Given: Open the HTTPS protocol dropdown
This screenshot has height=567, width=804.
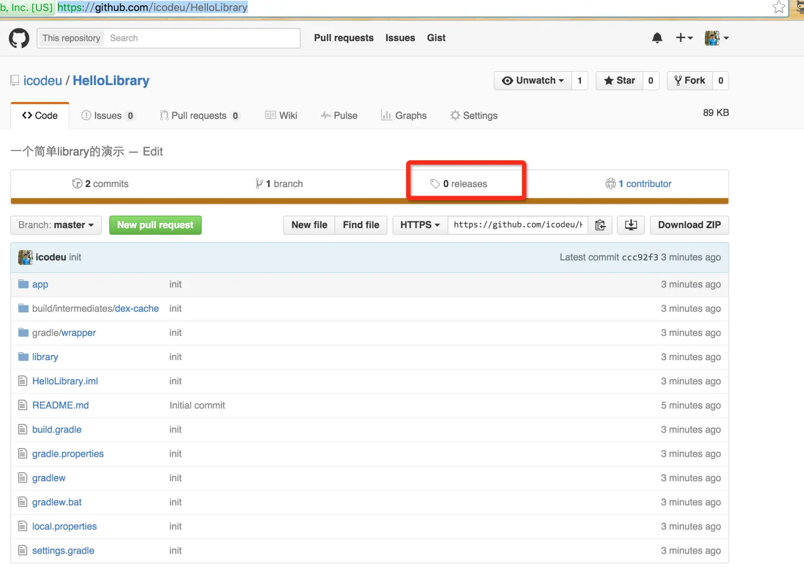Looking at the screenshot, I should [420, 225].
